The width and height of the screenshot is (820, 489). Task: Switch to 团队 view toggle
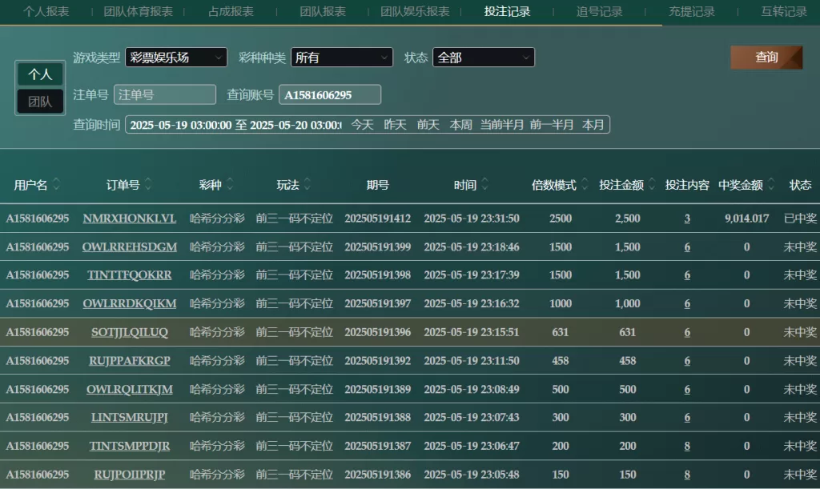(40, 102)
